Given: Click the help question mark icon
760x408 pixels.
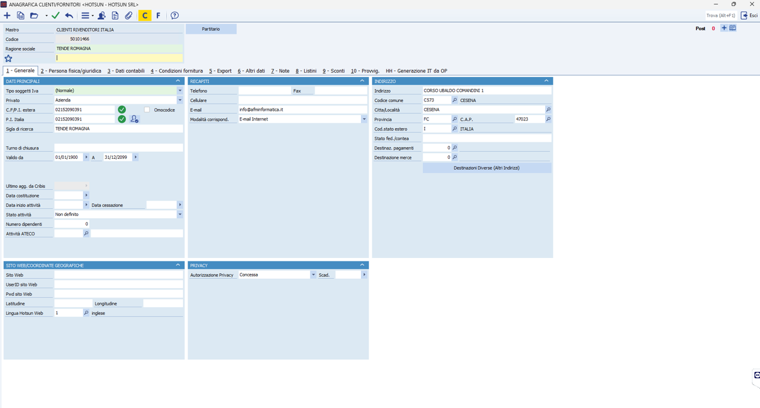Looking at the screenshot, I should 175,15.
